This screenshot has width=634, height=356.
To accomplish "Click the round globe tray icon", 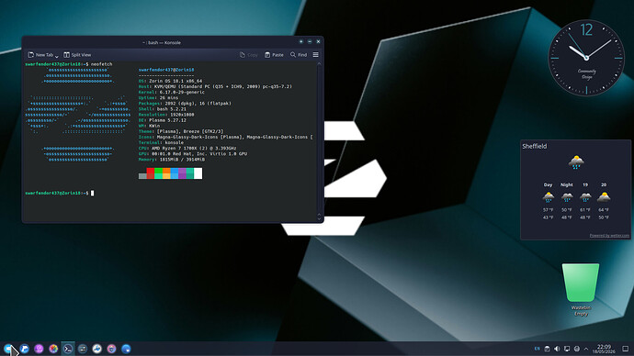I will point(577,349).
